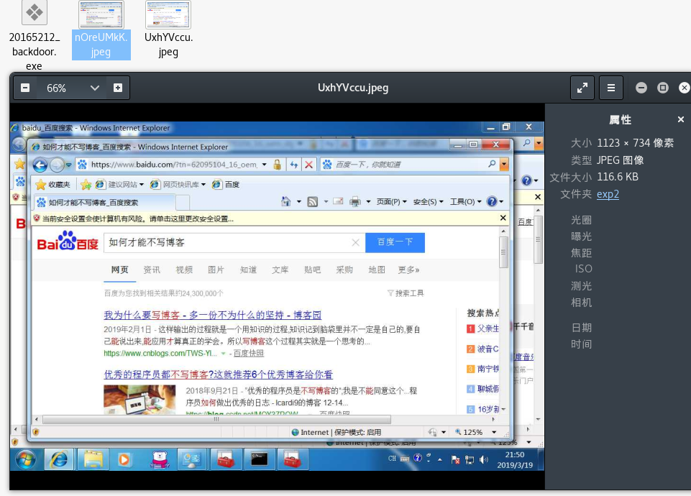Click the IE help question mark icon
Image resolution: width=691 pixels, height=496 pixels.
tap(492, 202)
